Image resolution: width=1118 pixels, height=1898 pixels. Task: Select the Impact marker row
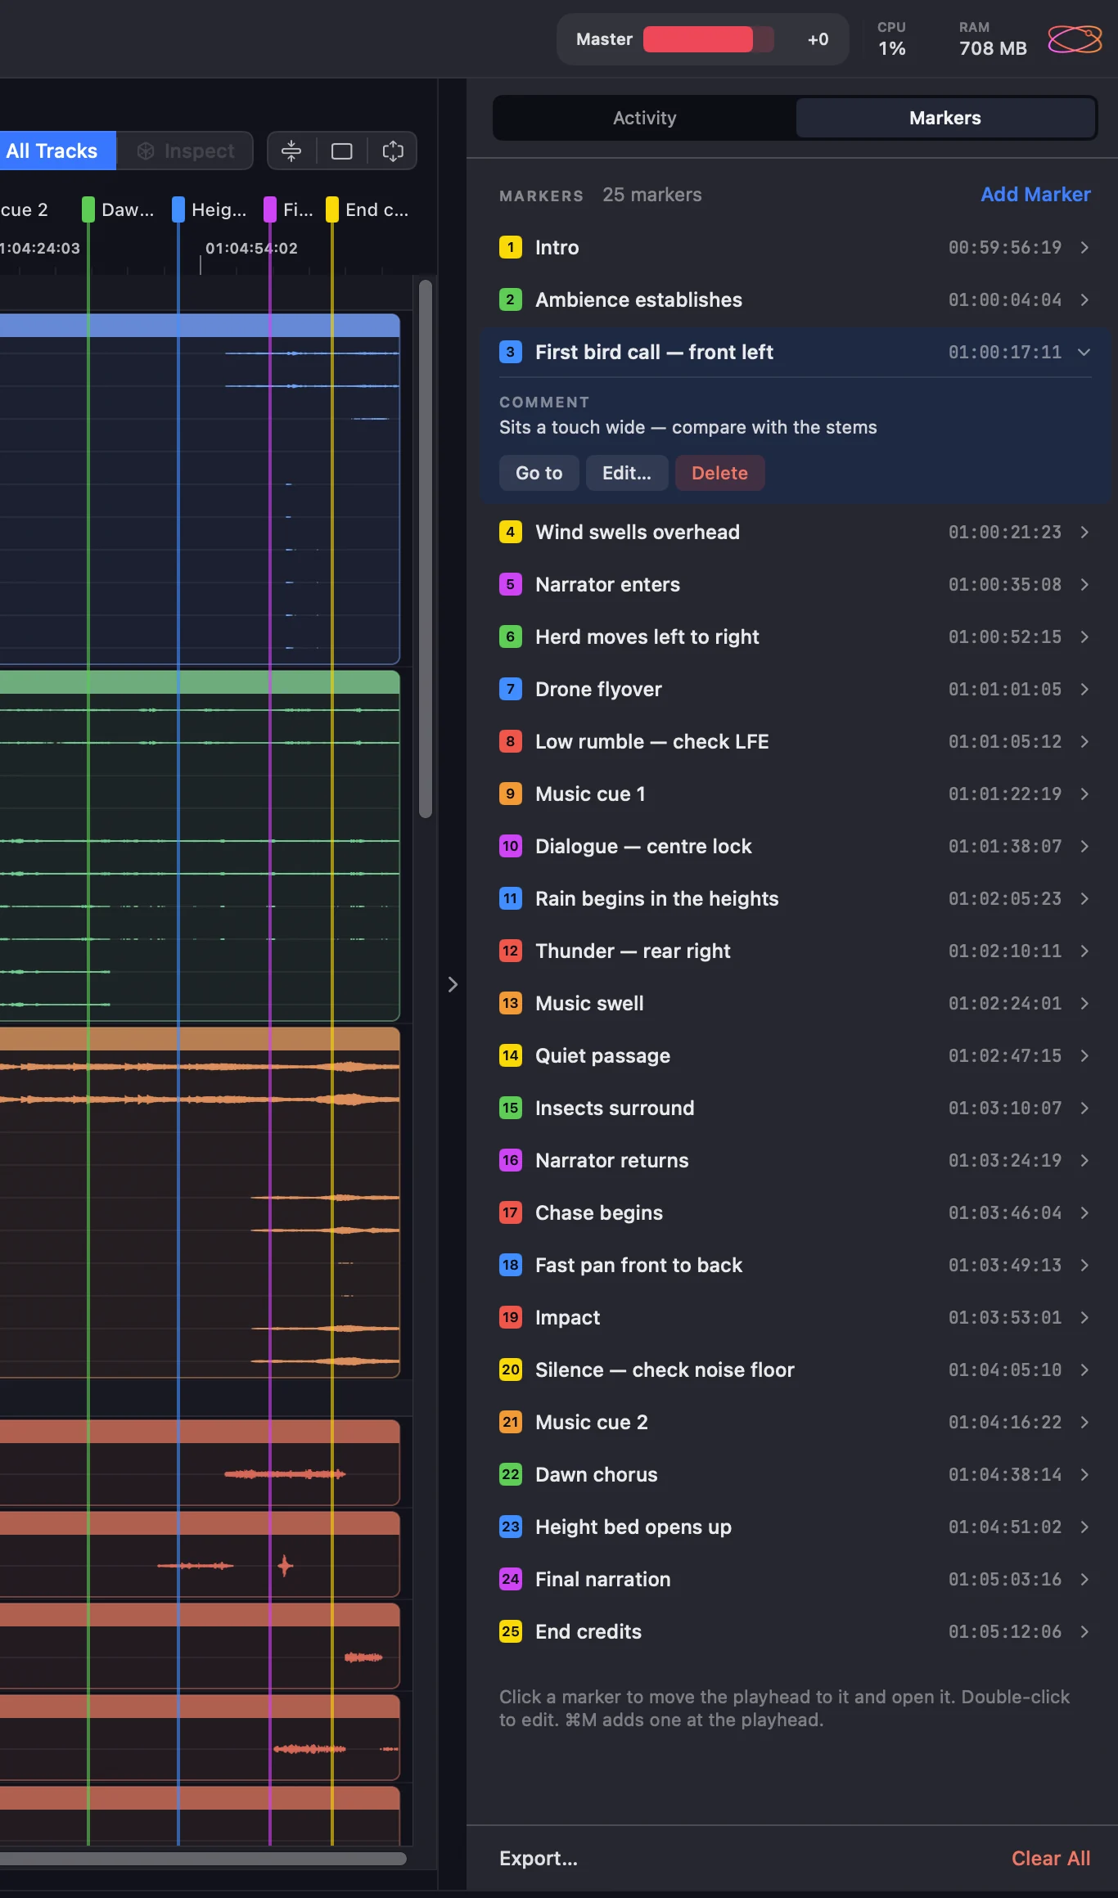pyautogui.click(x=794, y=1317)
